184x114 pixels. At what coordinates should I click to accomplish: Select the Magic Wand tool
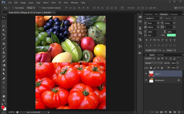[4, 30]
